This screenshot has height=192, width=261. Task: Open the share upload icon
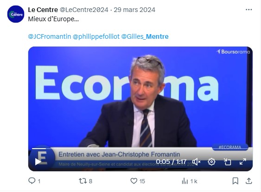pyautogui.click(x=248, y=181)
